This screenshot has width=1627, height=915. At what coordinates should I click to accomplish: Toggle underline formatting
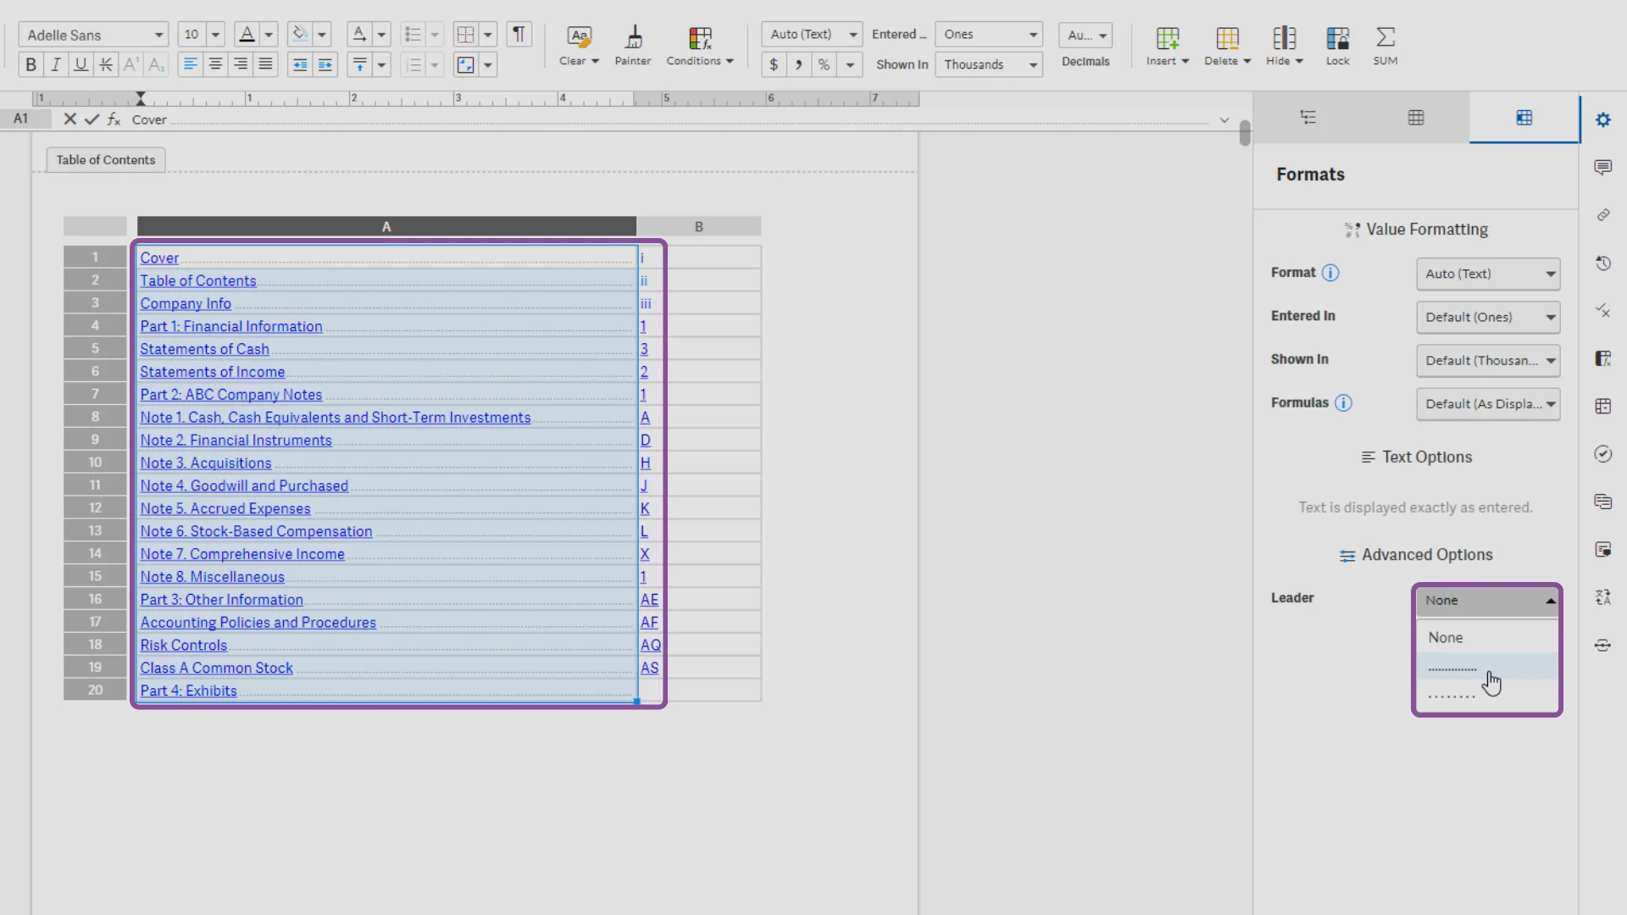(x=81, y=64)
